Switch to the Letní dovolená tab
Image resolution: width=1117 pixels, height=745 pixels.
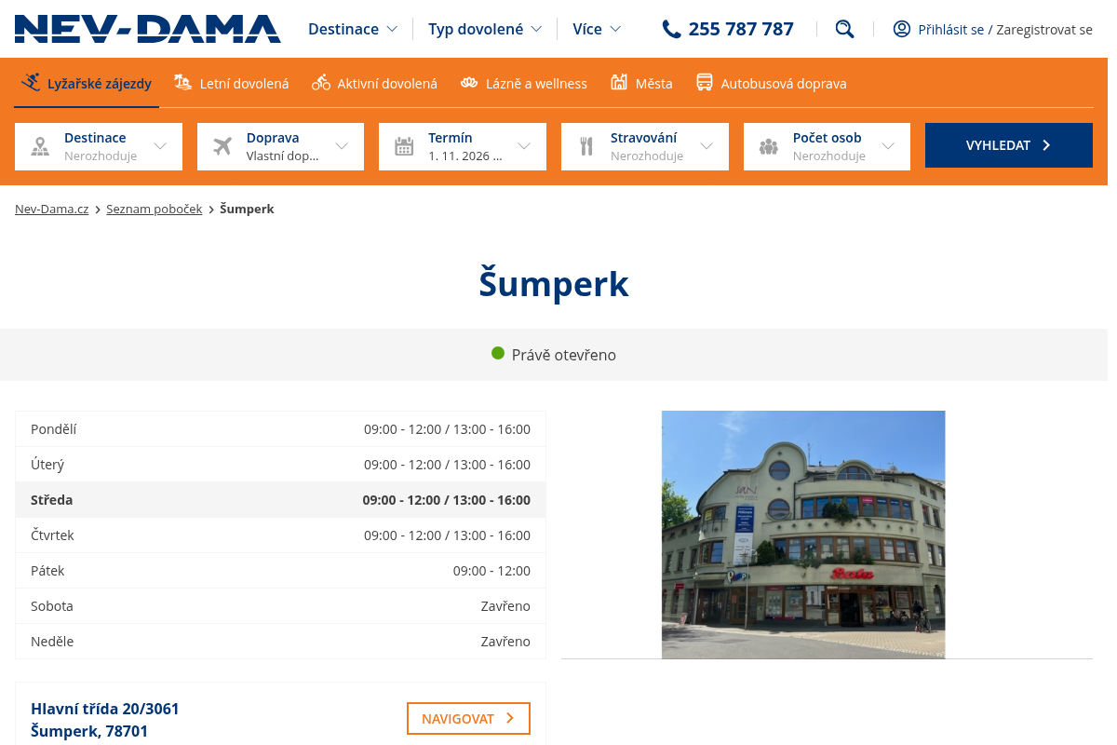coord(232,84)
